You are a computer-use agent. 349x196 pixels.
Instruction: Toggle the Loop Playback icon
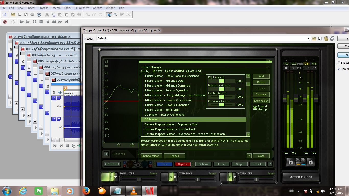tap(13, 22)
